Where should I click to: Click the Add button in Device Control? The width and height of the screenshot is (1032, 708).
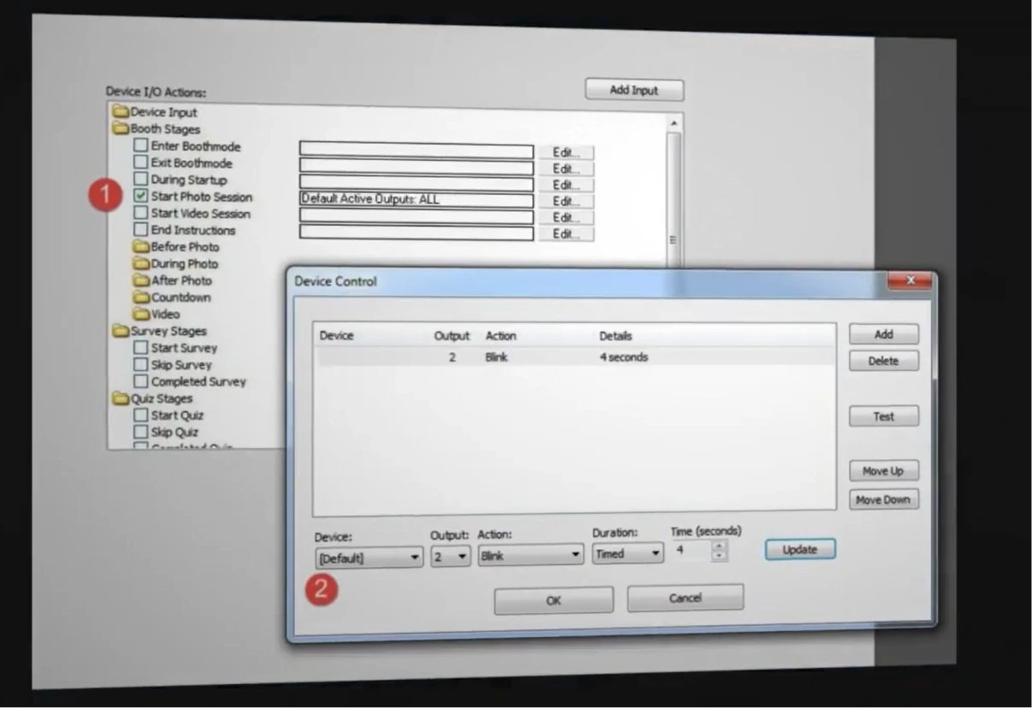tap(884, 334)
